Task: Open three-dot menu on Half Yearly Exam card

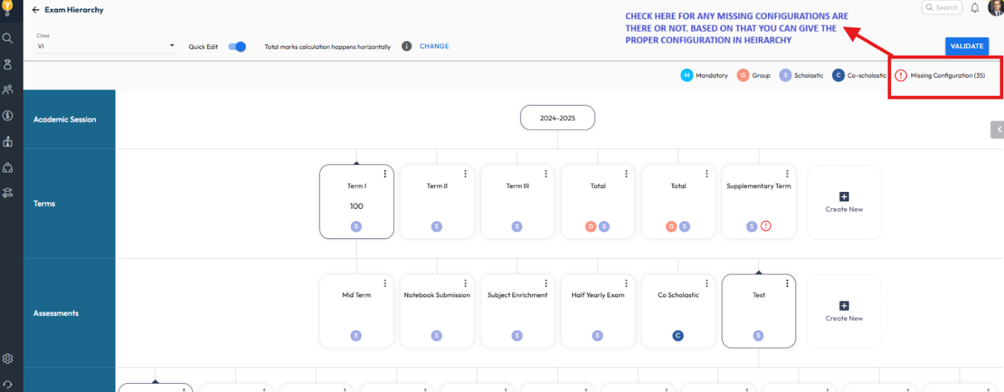Action: 626,283
